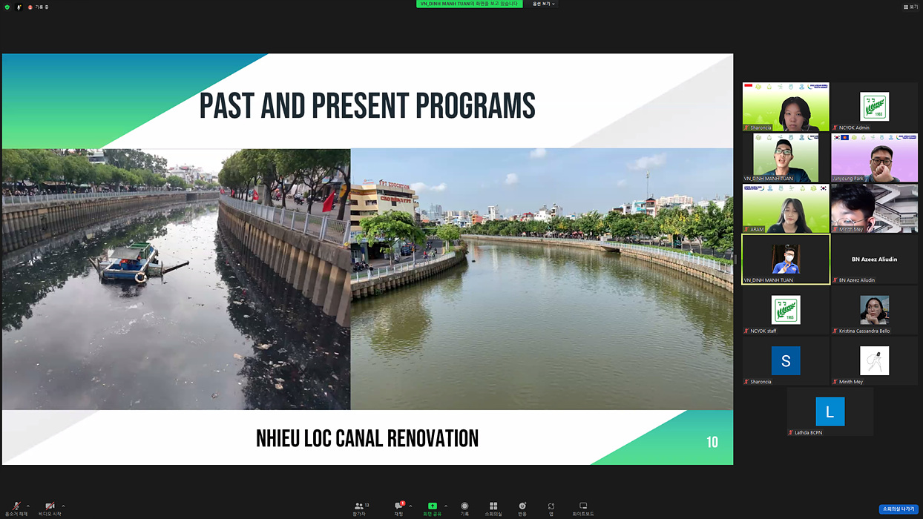Click the green encryption shield icon
The width and height of the screenshot is (923, 519).
(x=7, y=7)
